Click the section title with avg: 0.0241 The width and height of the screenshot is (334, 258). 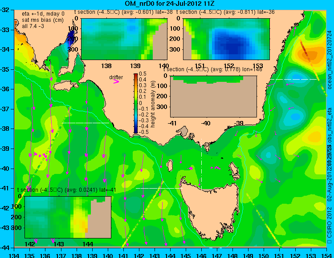point(67,190)
